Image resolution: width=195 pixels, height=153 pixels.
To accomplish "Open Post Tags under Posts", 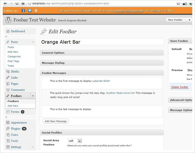I will pos(13,61).
